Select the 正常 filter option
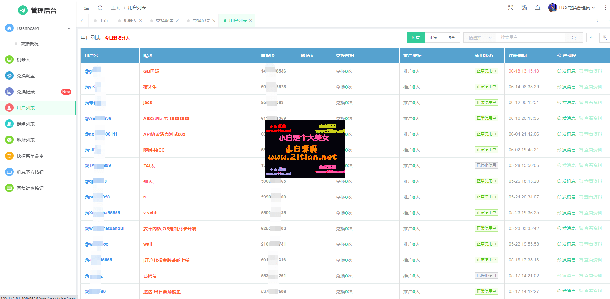Screen dimensions: 610x299 [433, 38]
